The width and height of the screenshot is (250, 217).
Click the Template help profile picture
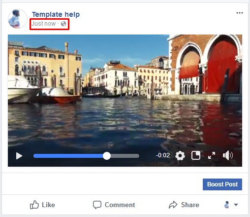click(17, 19)
